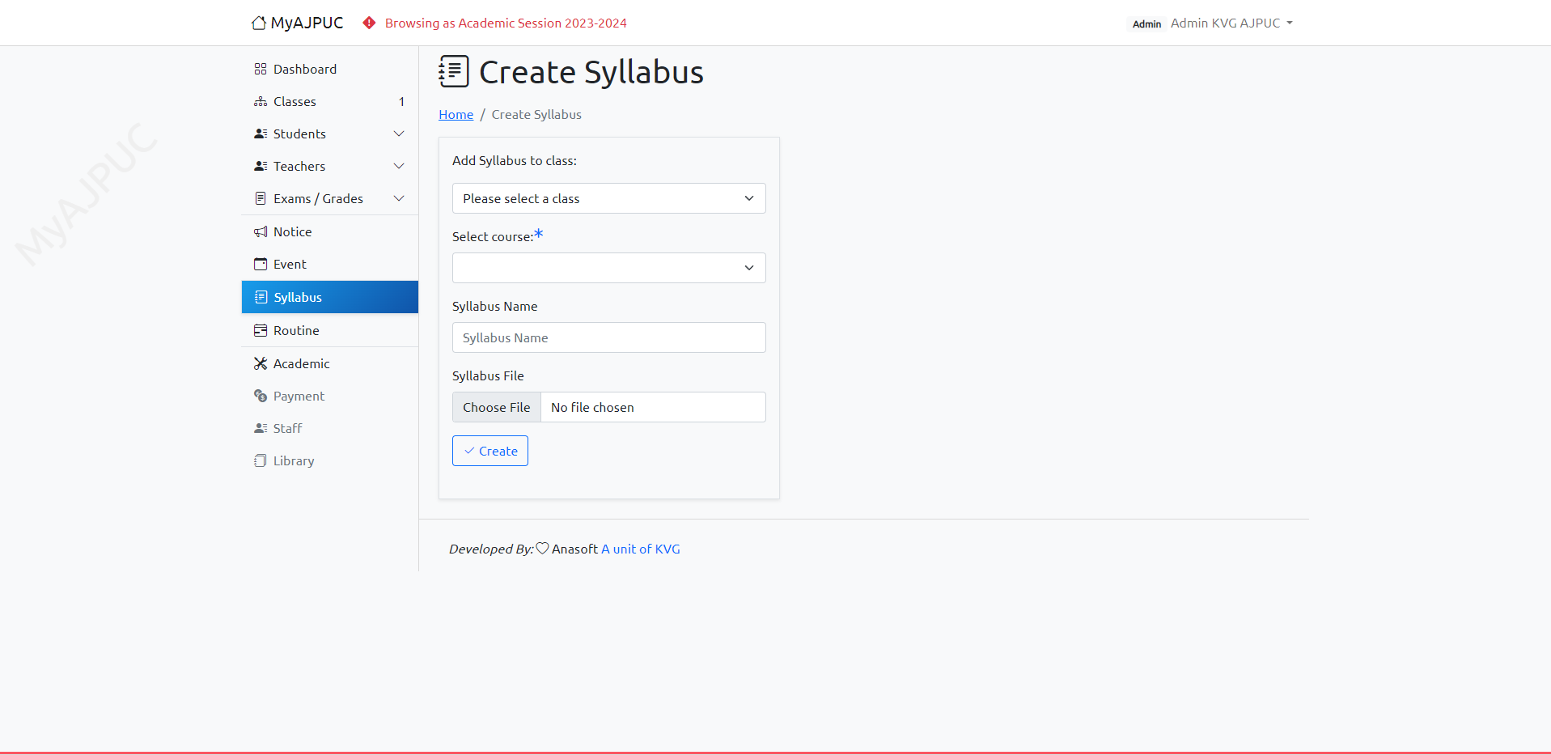The height and width of the screenshot is (755, 1551).
Task: Open the Payment menu item
Action: [330, 396]
